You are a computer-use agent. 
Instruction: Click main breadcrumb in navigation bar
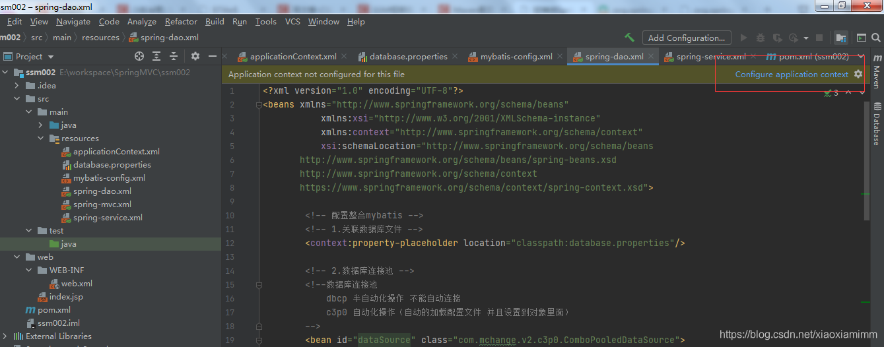62,38
